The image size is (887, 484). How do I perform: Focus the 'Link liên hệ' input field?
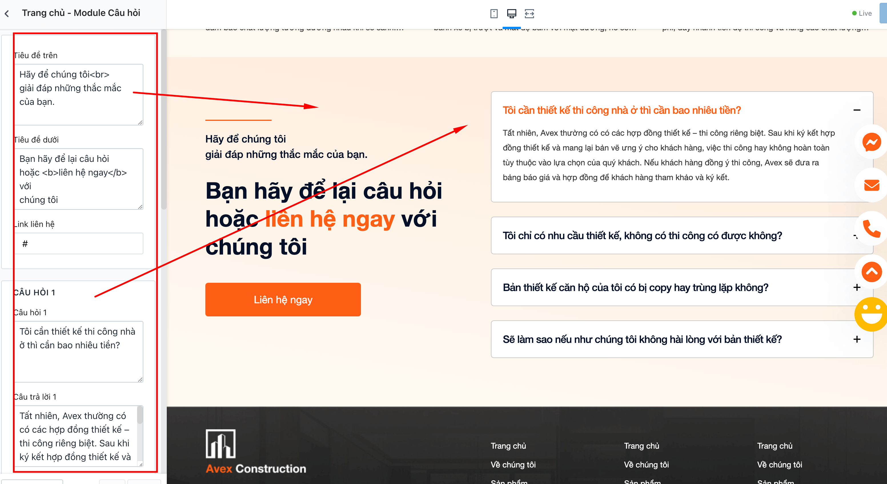(79, 243)
